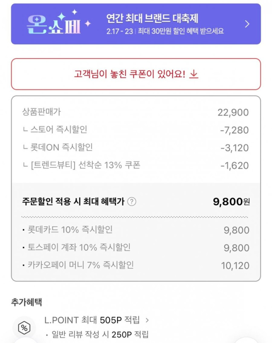Open the 최대 혜택가 question mark help
The image size is (272, 343).
tap(132, 202)
